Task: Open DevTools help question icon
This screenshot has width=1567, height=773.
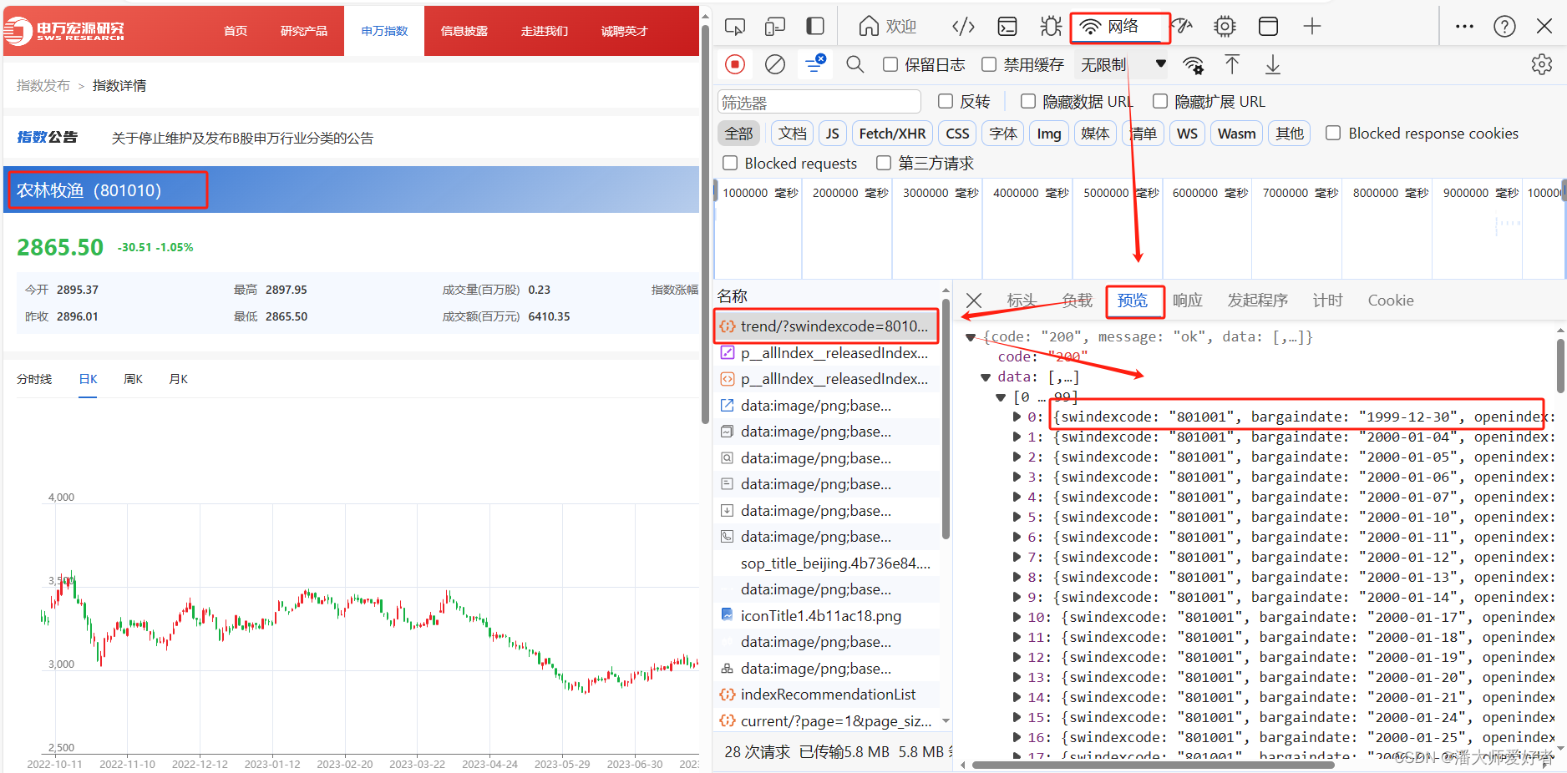Action: [1504, 27]
